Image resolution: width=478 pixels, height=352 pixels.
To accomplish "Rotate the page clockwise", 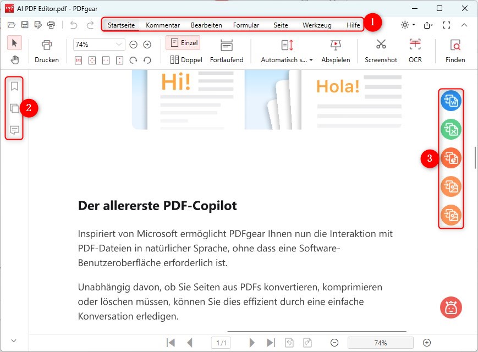I will point(133,61).
